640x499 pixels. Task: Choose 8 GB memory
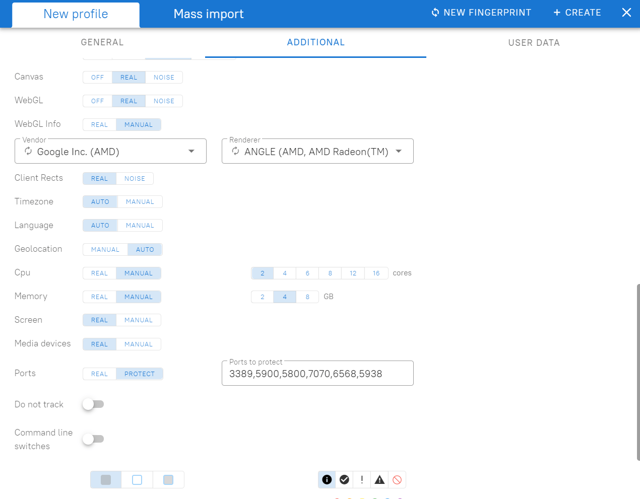pyautogui.click(x=307, y=297)
